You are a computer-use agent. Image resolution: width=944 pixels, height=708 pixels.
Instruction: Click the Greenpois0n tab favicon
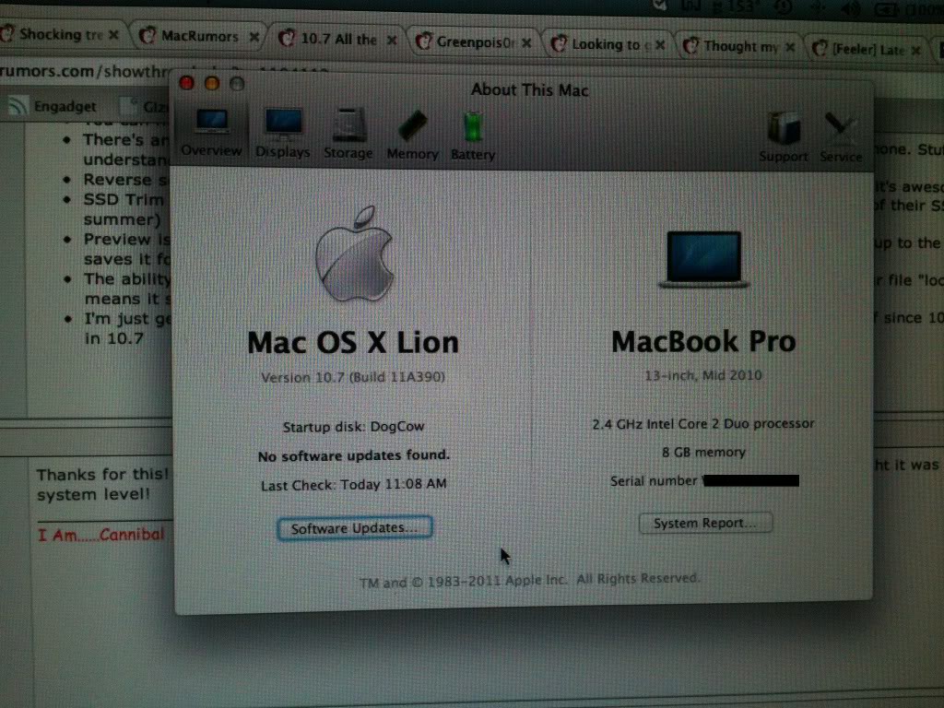[424, 41]
